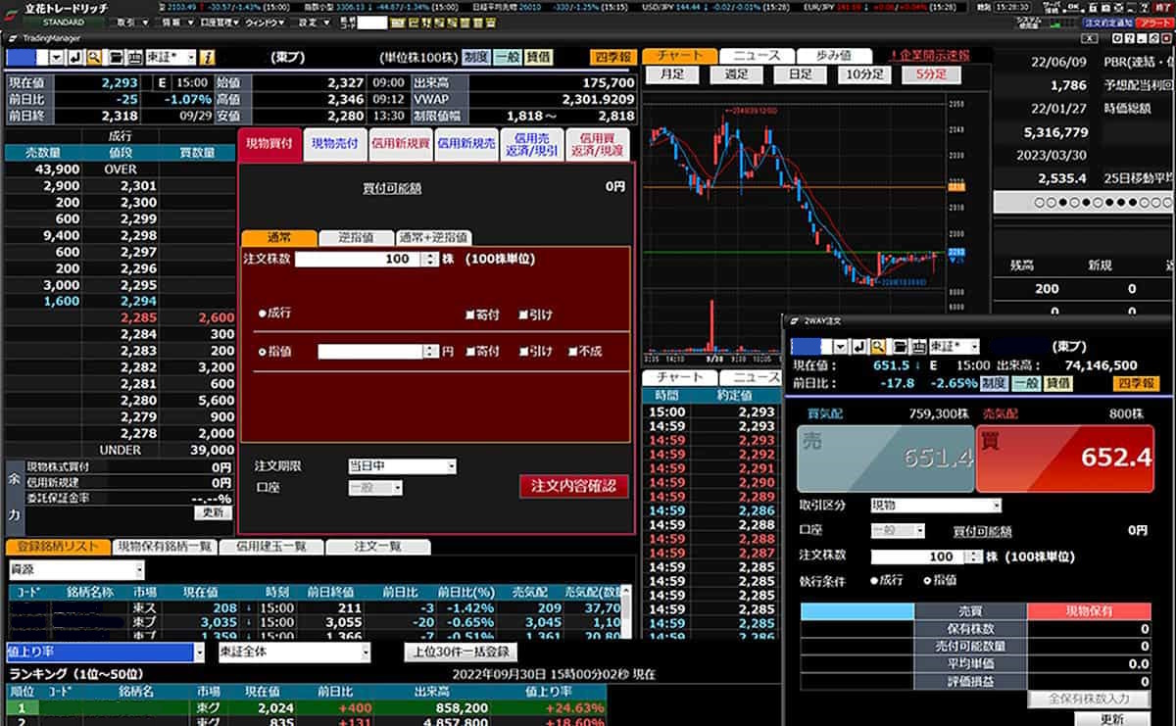Open the 資源 list dropdown
1176x726 pixels.
click(76, 569)
